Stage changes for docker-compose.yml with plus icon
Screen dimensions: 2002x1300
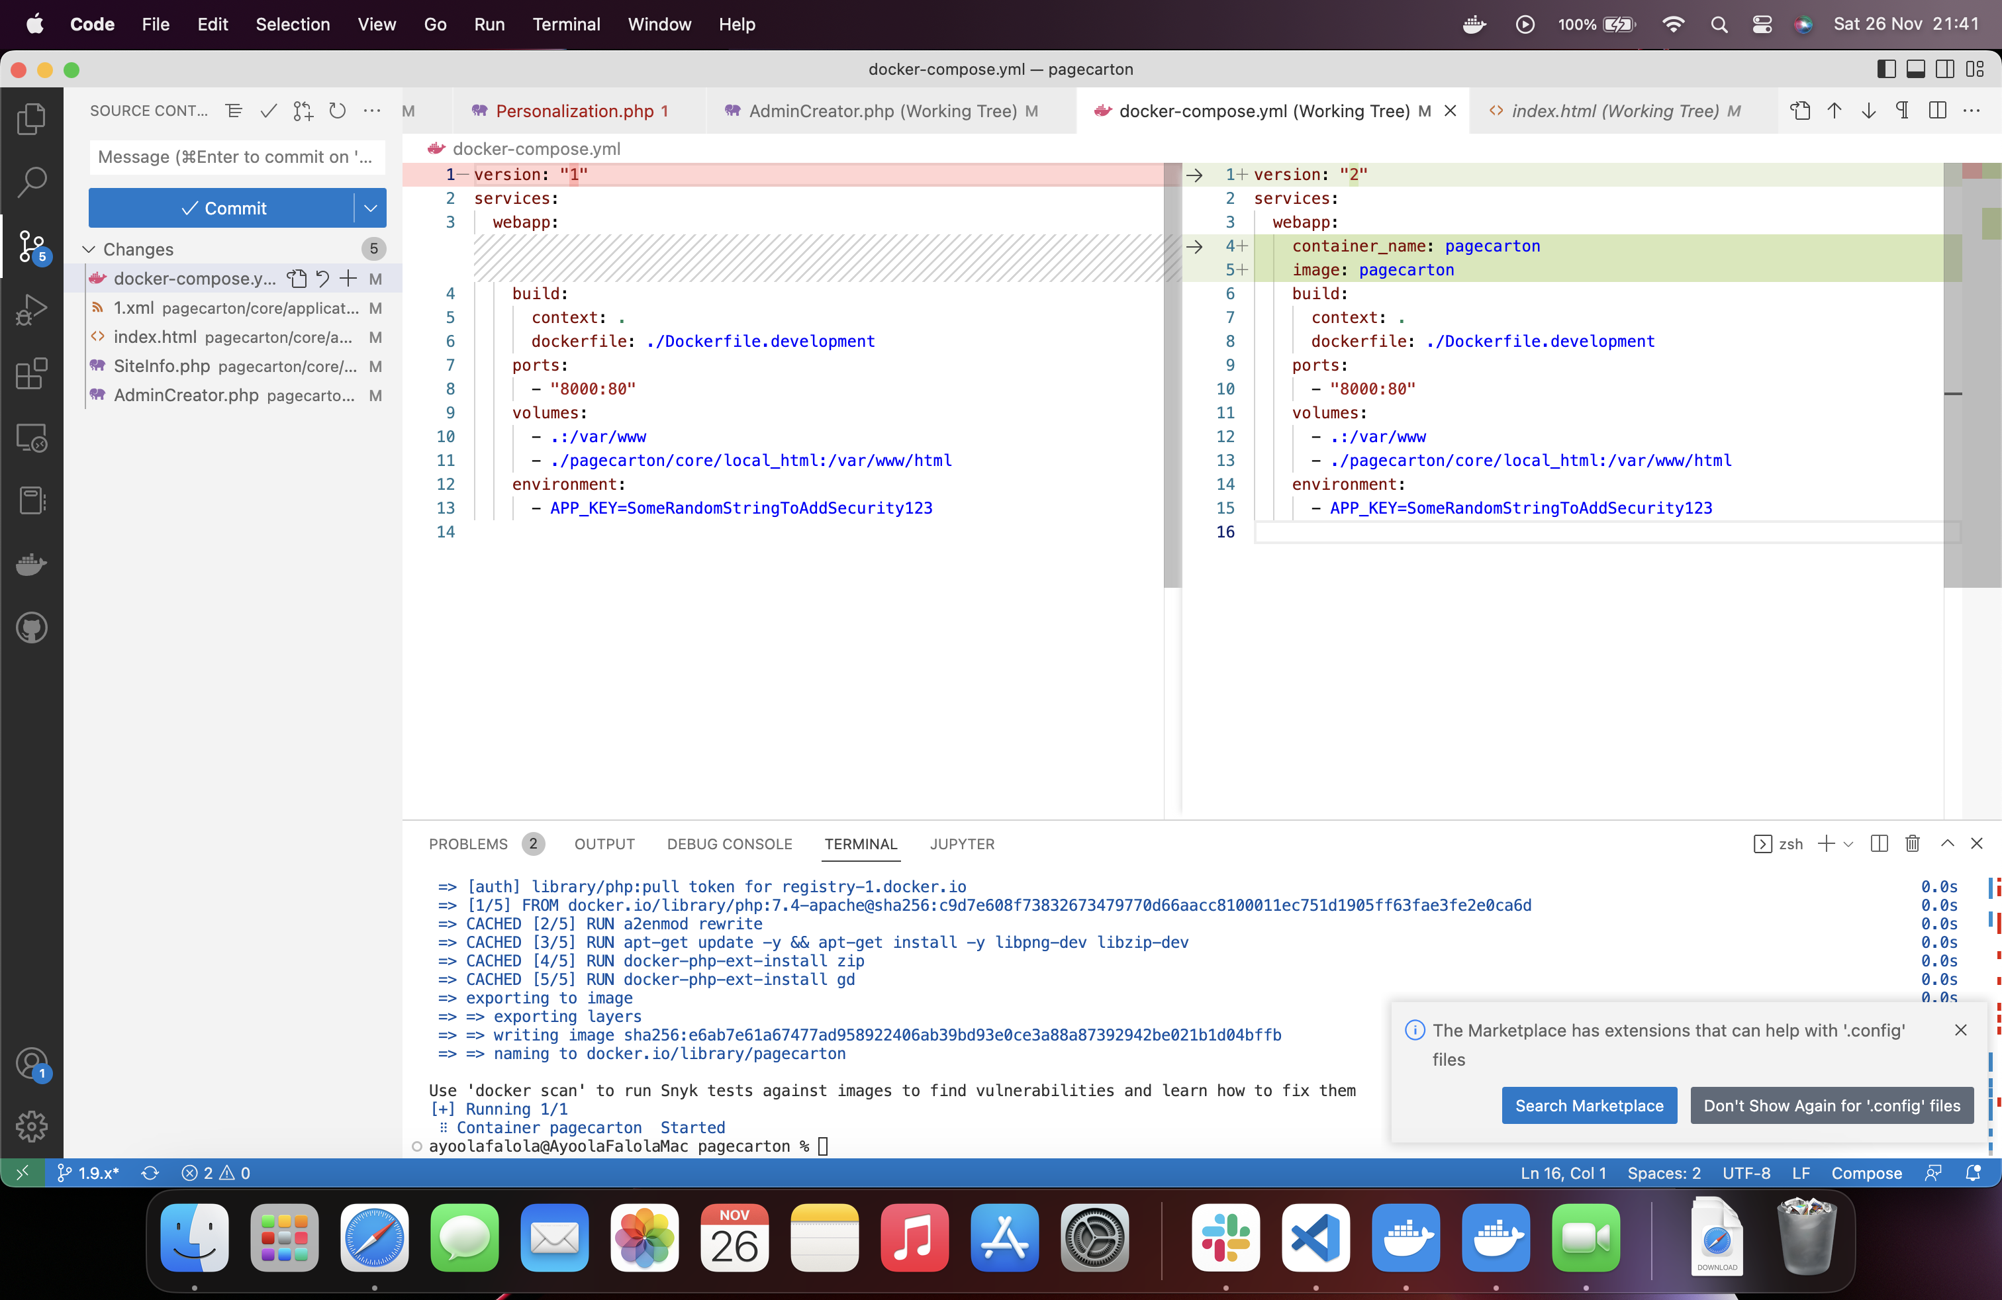(x=348, y=278)
